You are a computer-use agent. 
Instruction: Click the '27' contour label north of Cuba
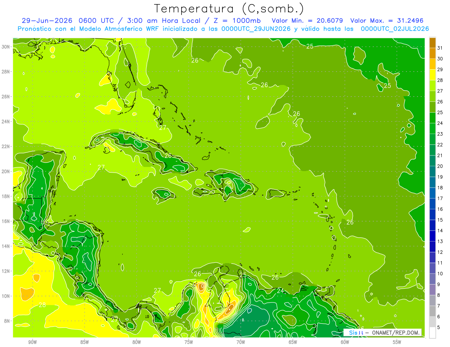tap(163, 128)
